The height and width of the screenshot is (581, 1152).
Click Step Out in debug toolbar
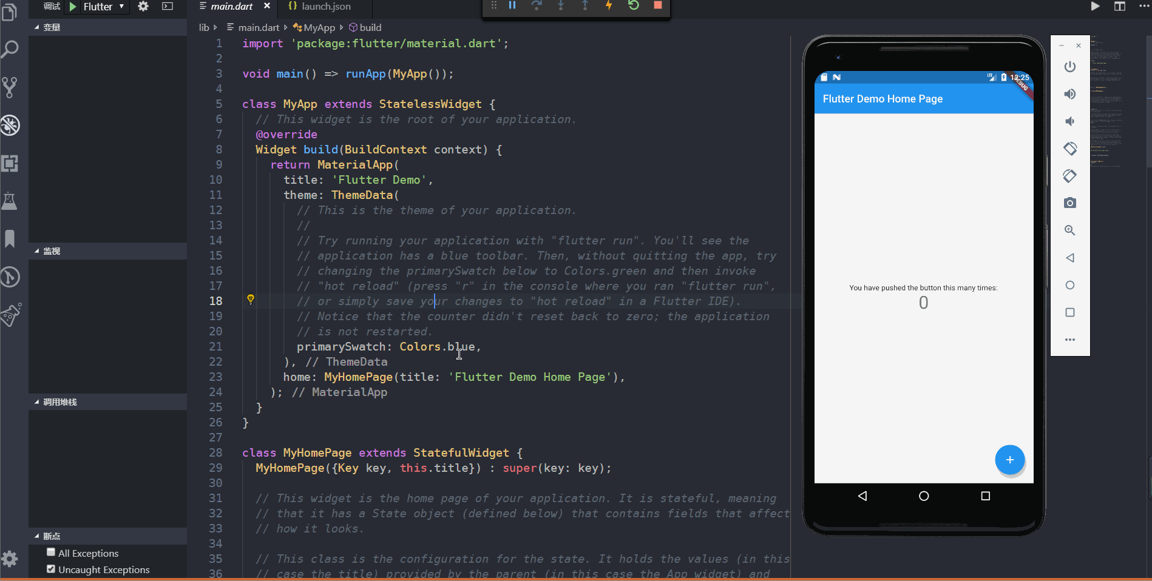(x=585, y=5)
